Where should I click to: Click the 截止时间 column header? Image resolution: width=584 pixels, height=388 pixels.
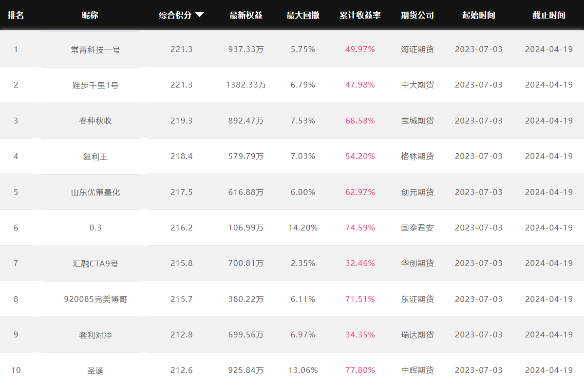[x=548, y=15]
